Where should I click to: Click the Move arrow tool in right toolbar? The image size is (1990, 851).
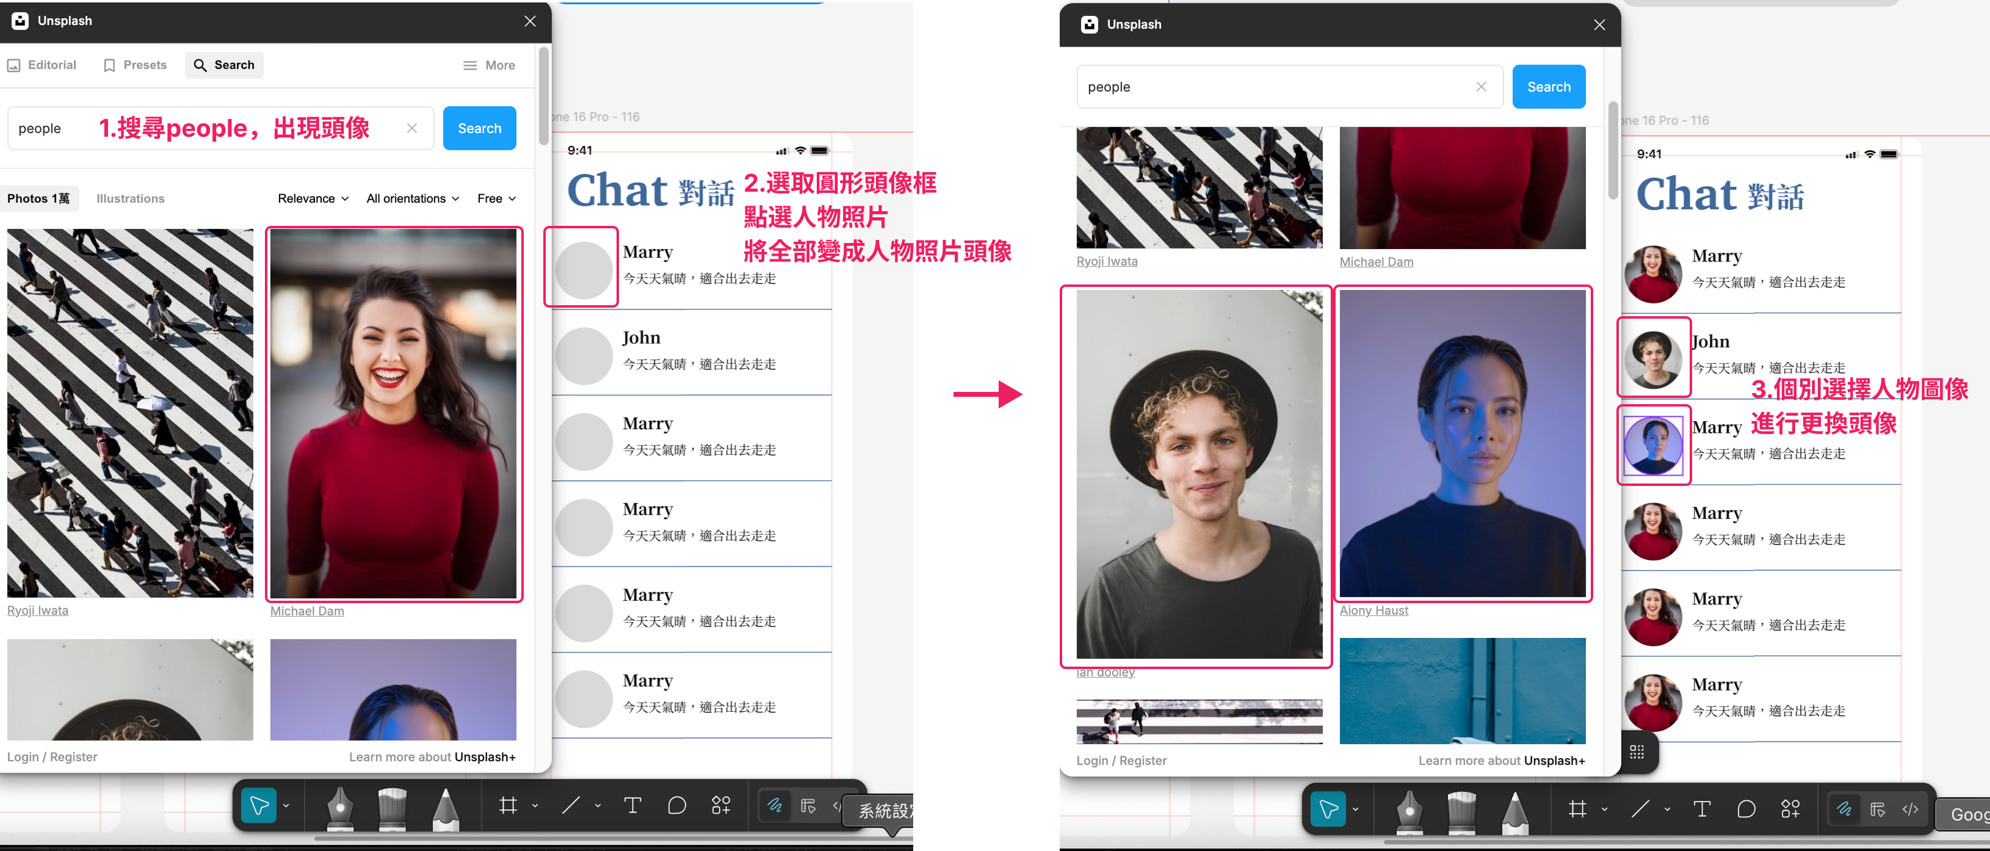(1328, 809)
